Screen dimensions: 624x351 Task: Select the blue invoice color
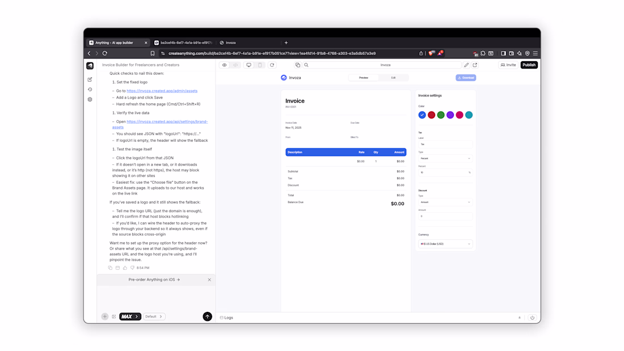tap(422, 115)
